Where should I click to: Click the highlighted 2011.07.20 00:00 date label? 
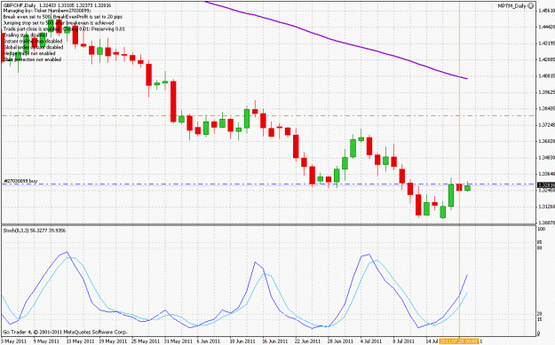[x=459, y=341]
